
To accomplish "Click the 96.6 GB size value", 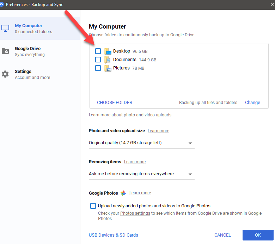I will tap(140, 51).
